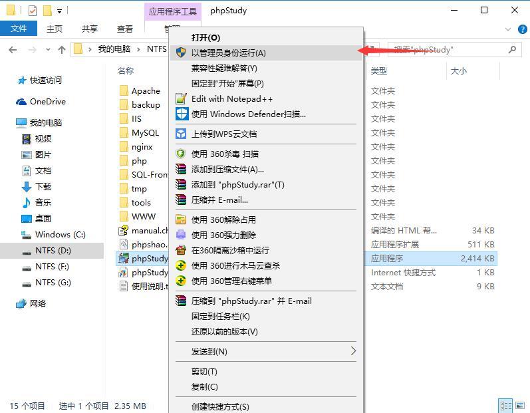Go back with the left arrow button
530x413 pixels.
(x=13, y=50)
